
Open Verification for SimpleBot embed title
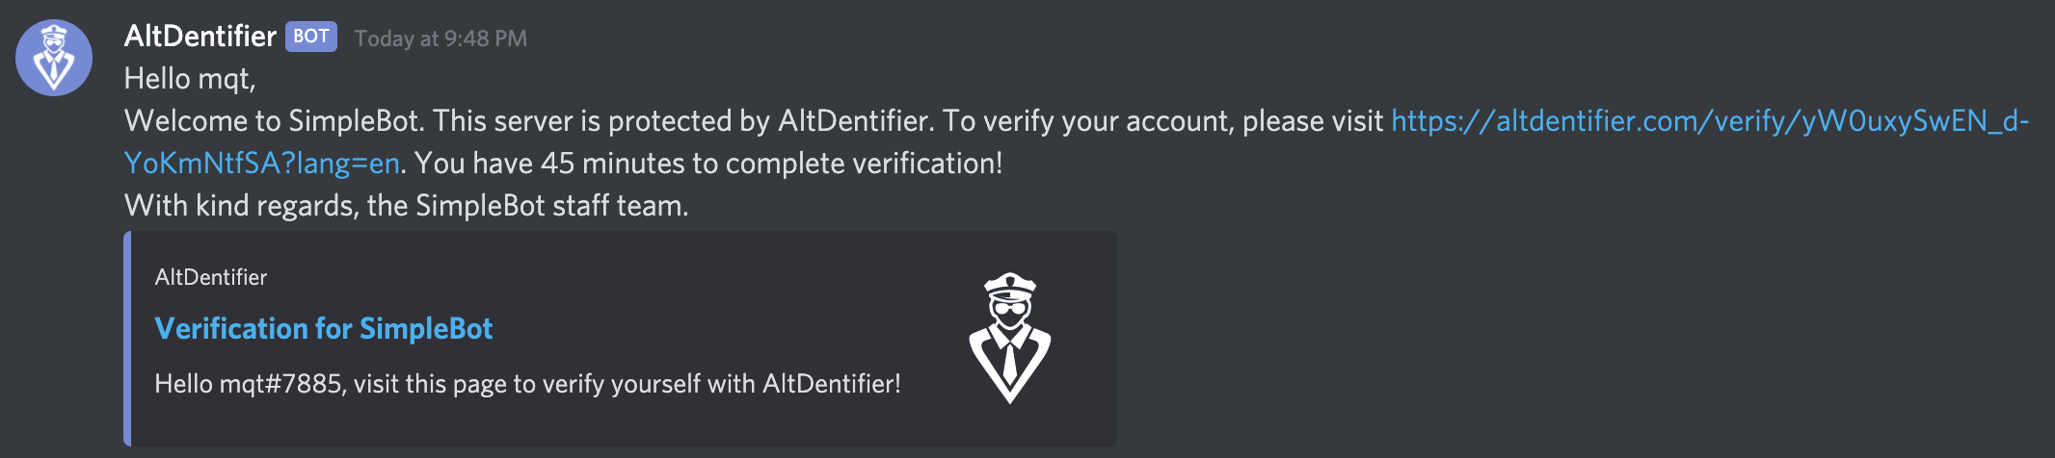[324, 329]
